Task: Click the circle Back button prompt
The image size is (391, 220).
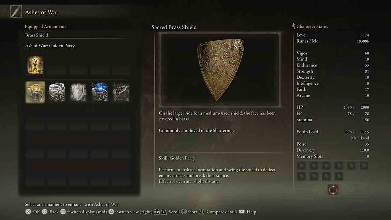Action: (50, 212)
